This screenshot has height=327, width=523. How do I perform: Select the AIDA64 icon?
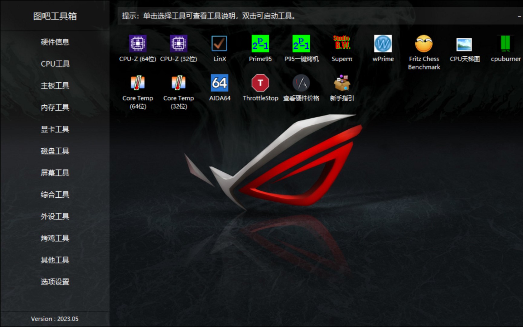219,83
